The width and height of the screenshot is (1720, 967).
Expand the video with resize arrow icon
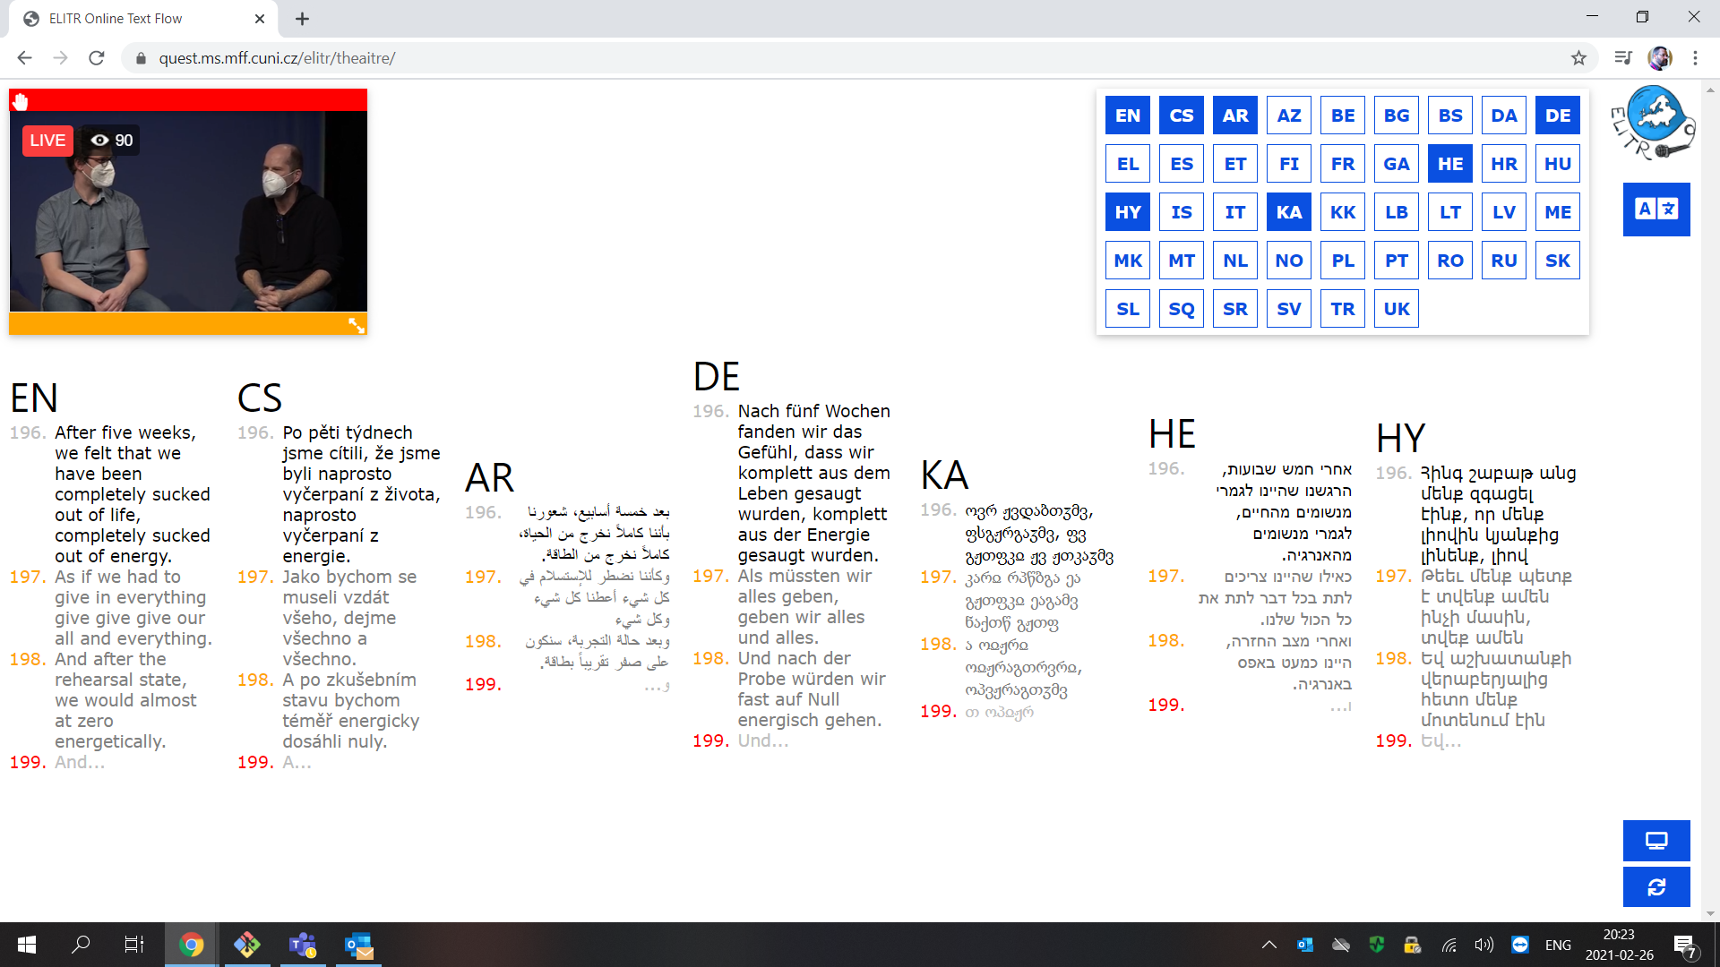coord(356,325)
